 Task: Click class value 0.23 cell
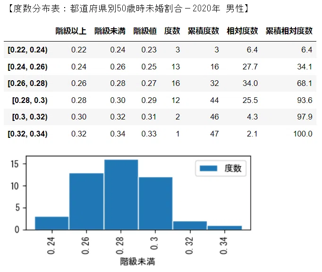[149, 50]
